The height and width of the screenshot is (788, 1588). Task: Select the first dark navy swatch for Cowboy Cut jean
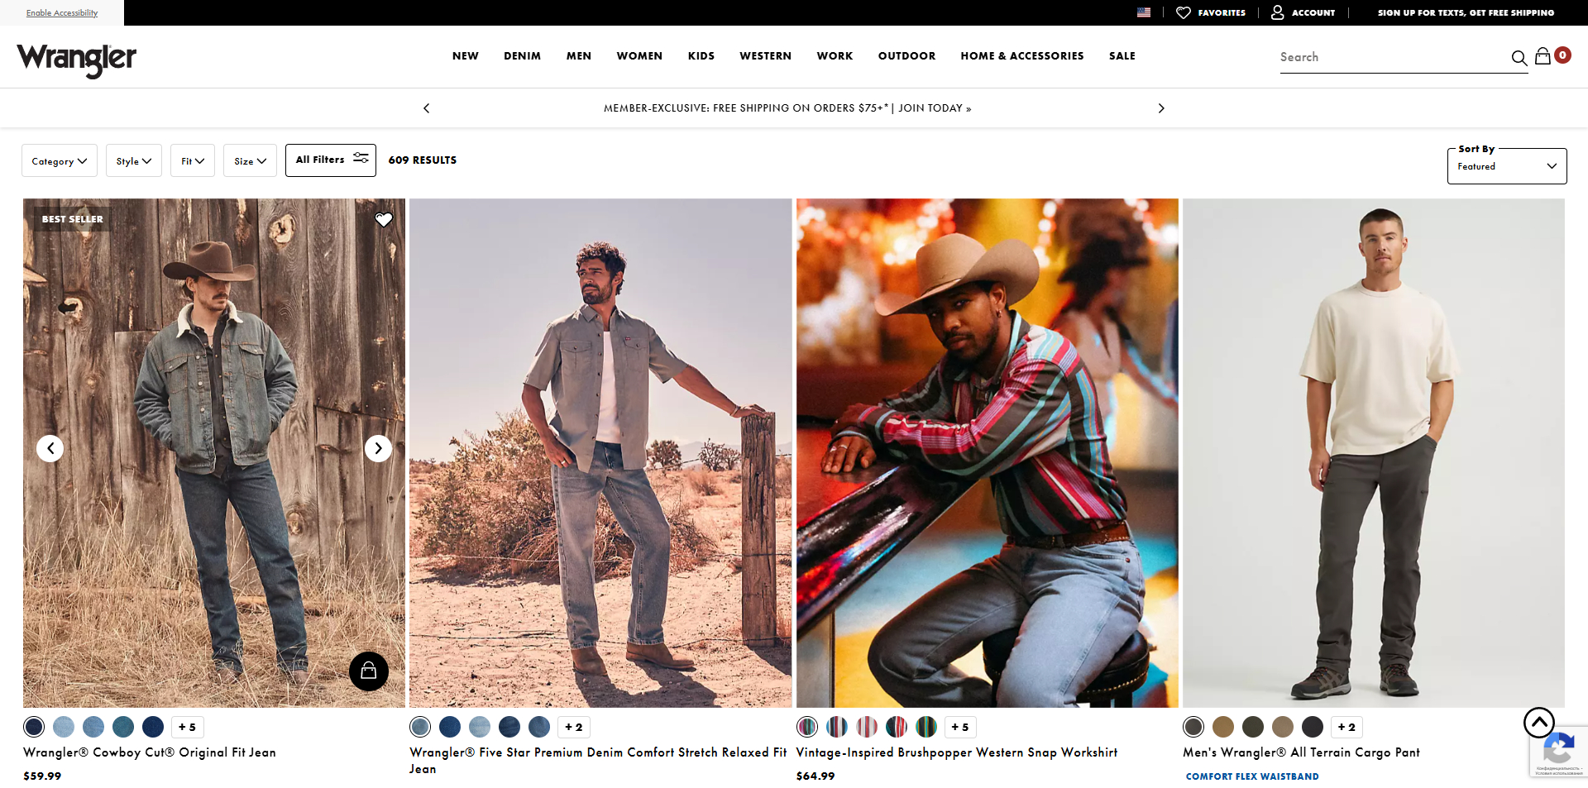click(x=34, y=727)
